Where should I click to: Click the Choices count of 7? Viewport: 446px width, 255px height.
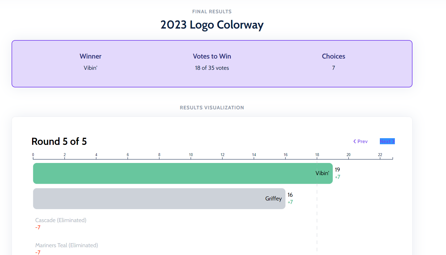pyautogui.click(x=333, y=68)
